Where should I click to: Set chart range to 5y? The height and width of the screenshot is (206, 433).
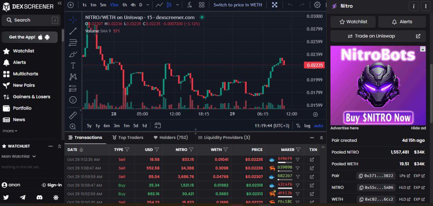coord(89,126)
